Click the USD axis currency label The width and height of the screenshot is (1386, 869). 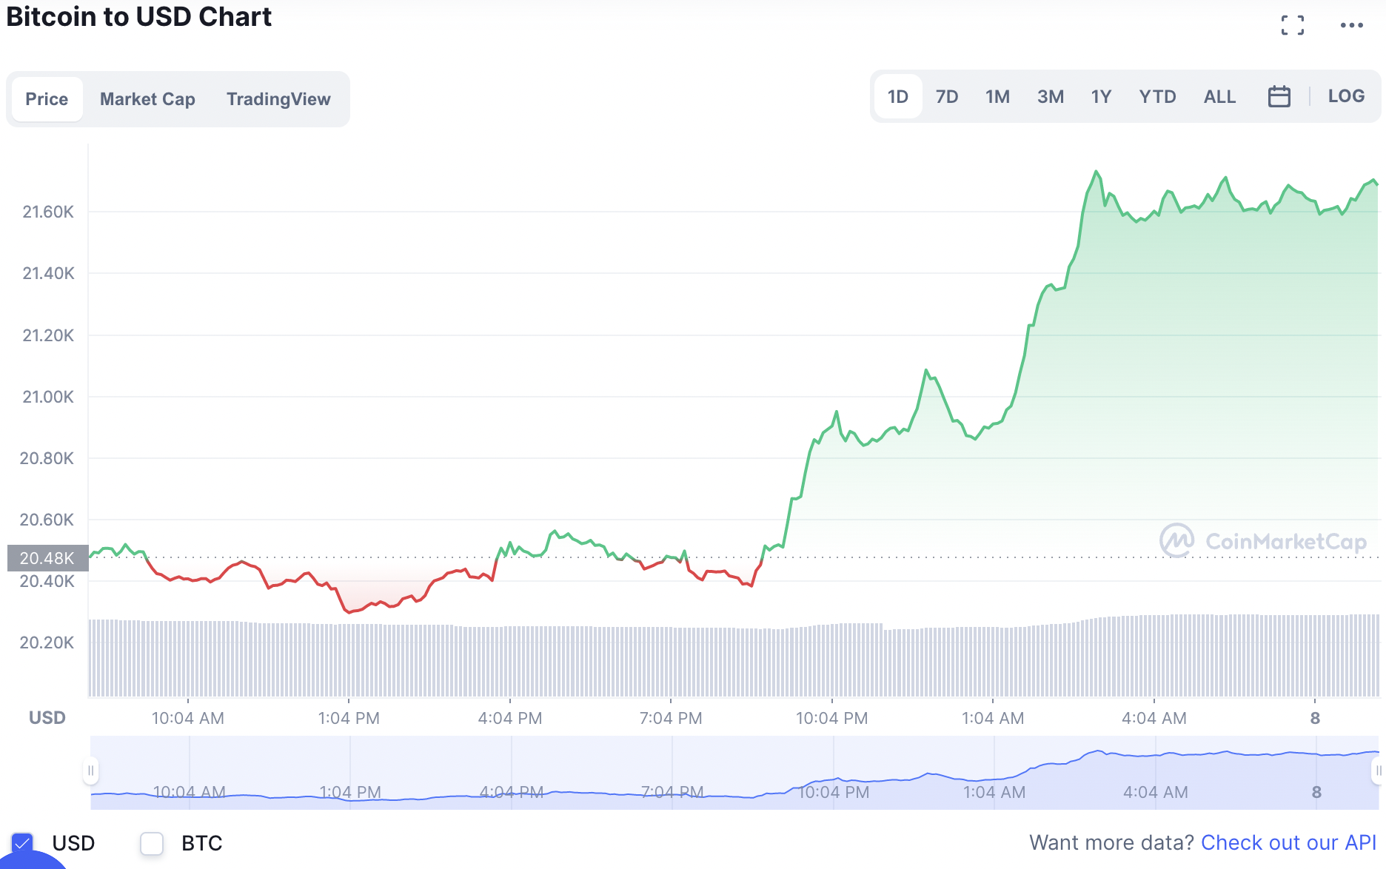(x=47, y=718)
